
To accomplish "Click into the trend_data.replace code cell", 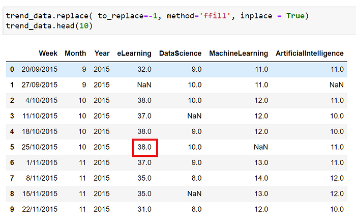I will (180, 21).
